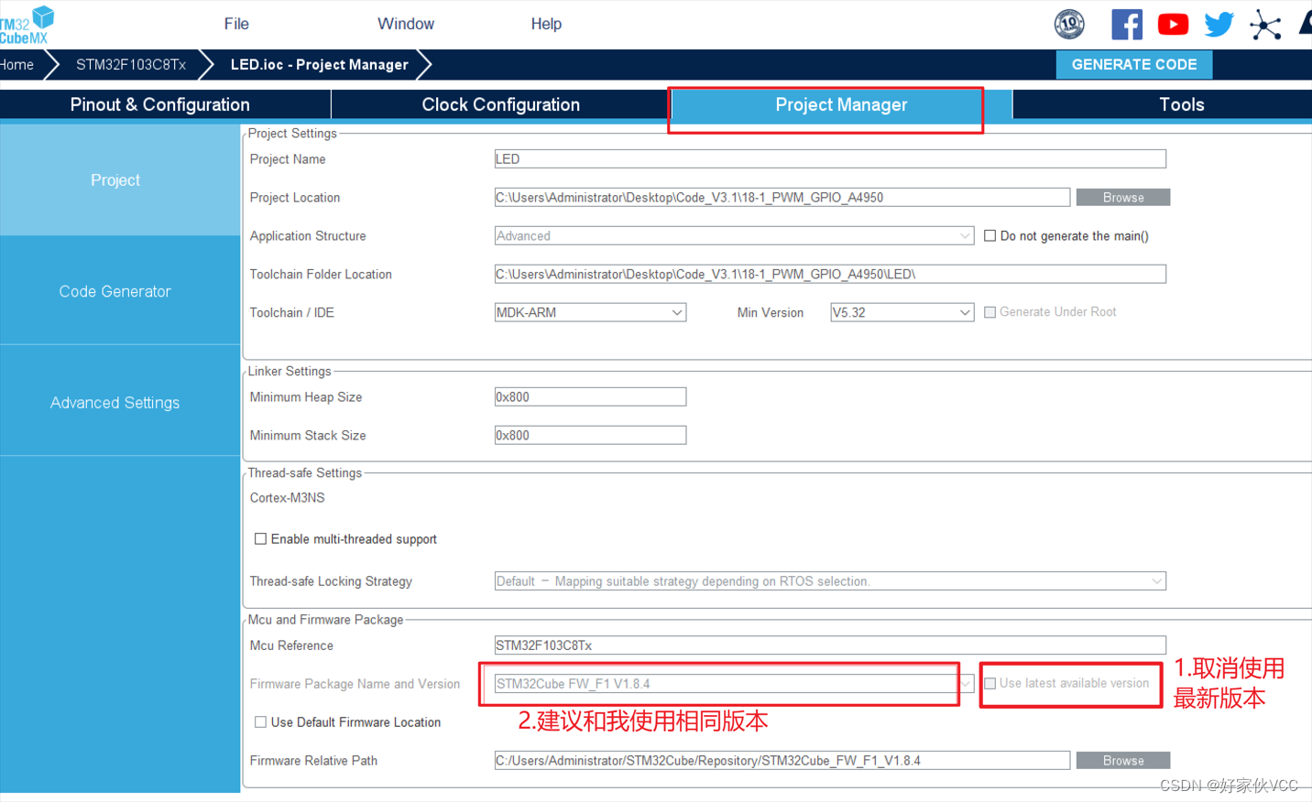Open the Help menu
Screen dimensions: 1312x802
tap(546, 24)
